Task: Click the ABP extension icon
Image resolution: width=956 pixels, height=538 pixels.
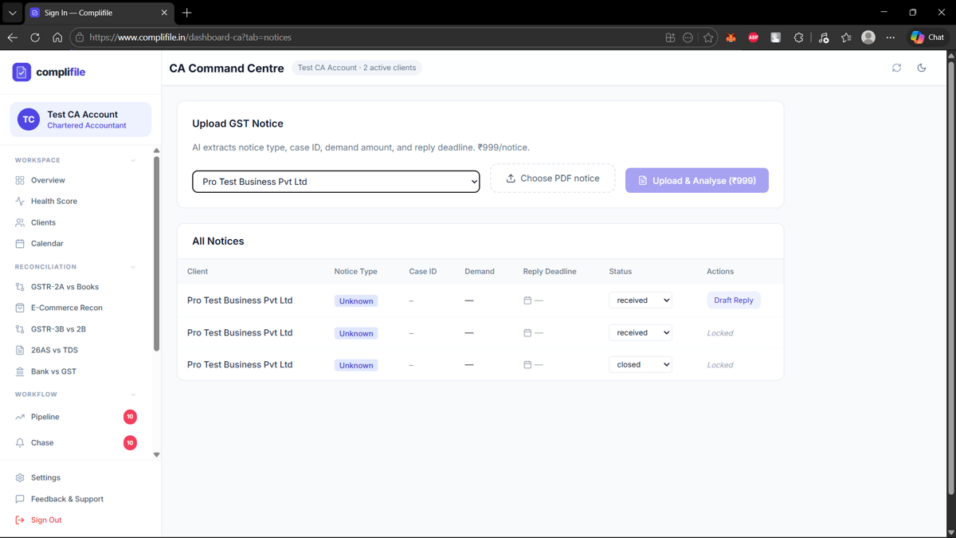Action: point(753,37)
